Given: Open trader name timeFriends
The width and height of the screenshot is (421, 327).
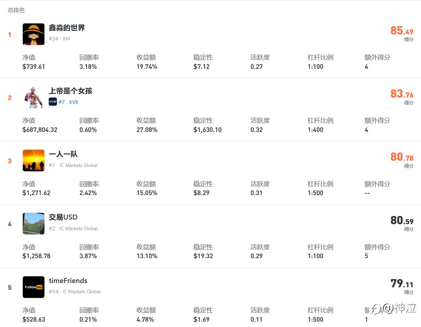Looking at the screenshot, I should tap(68, 281).
